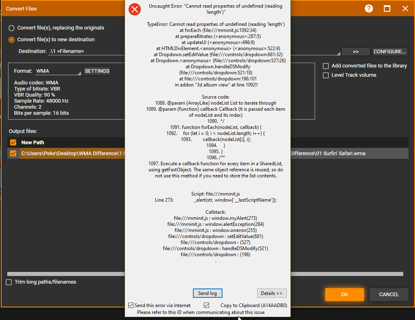This screenshot has height=320, width=415.
Task: Click the red error icon in dialog
Action: (x=135, y=9)
